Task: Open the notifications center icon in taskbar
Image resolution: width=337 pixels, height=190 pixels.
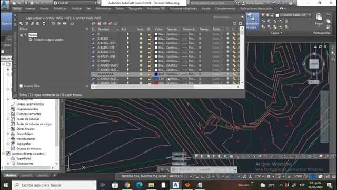Action: pyautogui.click(x=330, y=185)
